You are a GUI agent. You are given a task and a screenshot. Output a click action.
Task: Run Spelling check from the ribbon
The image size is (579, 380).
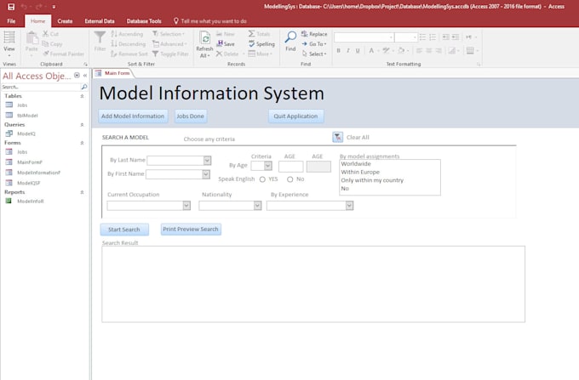coord(261,44)
